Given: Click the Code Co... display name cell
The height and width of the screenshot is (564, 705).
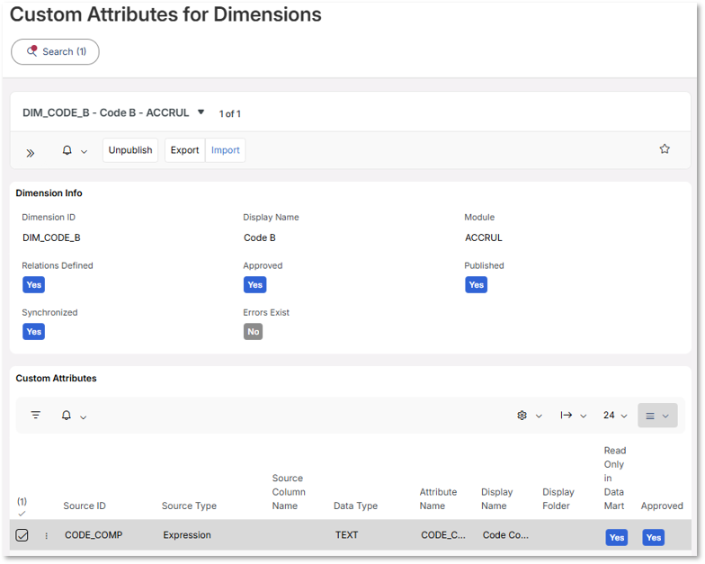Looking at the screenshot, I should click(x=505, y=535).
